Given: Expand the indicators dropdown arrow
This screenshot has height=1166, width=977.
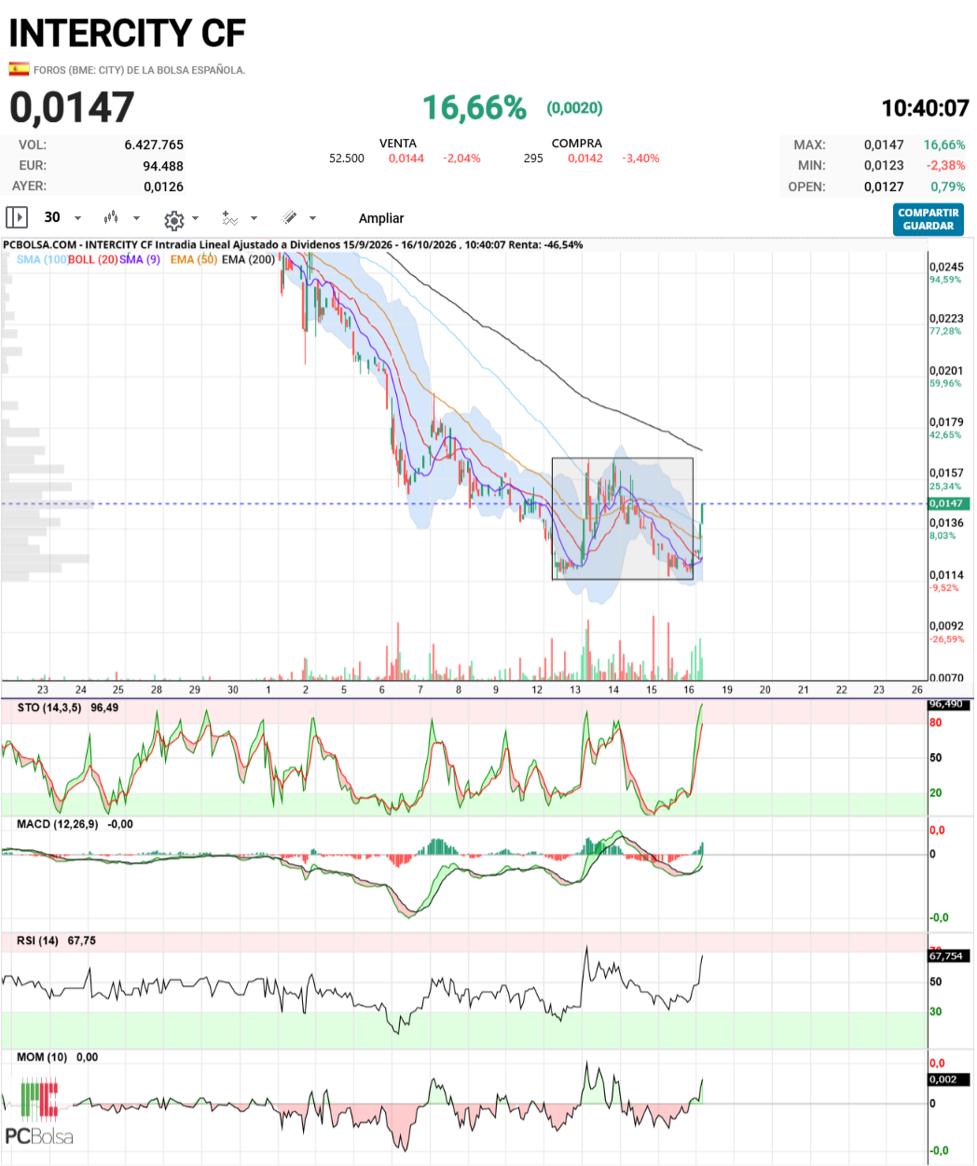Looking at the screenshot, I should (x=254, y=218).
